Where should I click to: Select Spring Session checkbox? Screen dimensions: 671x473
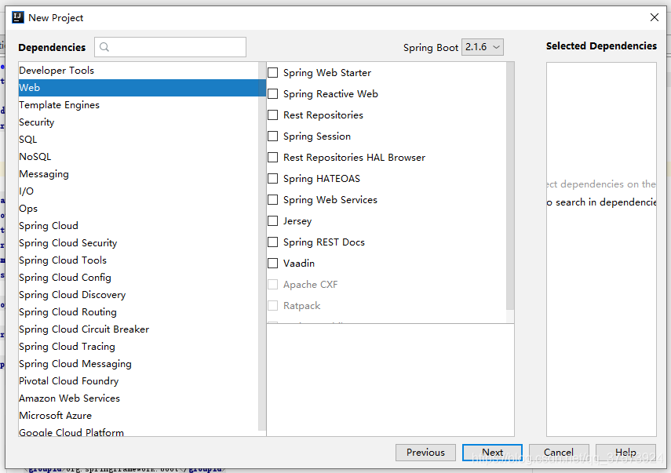[x=272, y=136]
